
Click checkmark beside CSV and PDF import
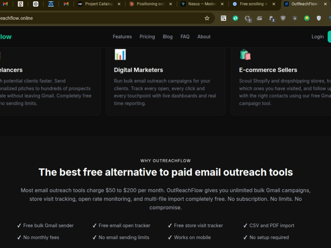point(245,226)
